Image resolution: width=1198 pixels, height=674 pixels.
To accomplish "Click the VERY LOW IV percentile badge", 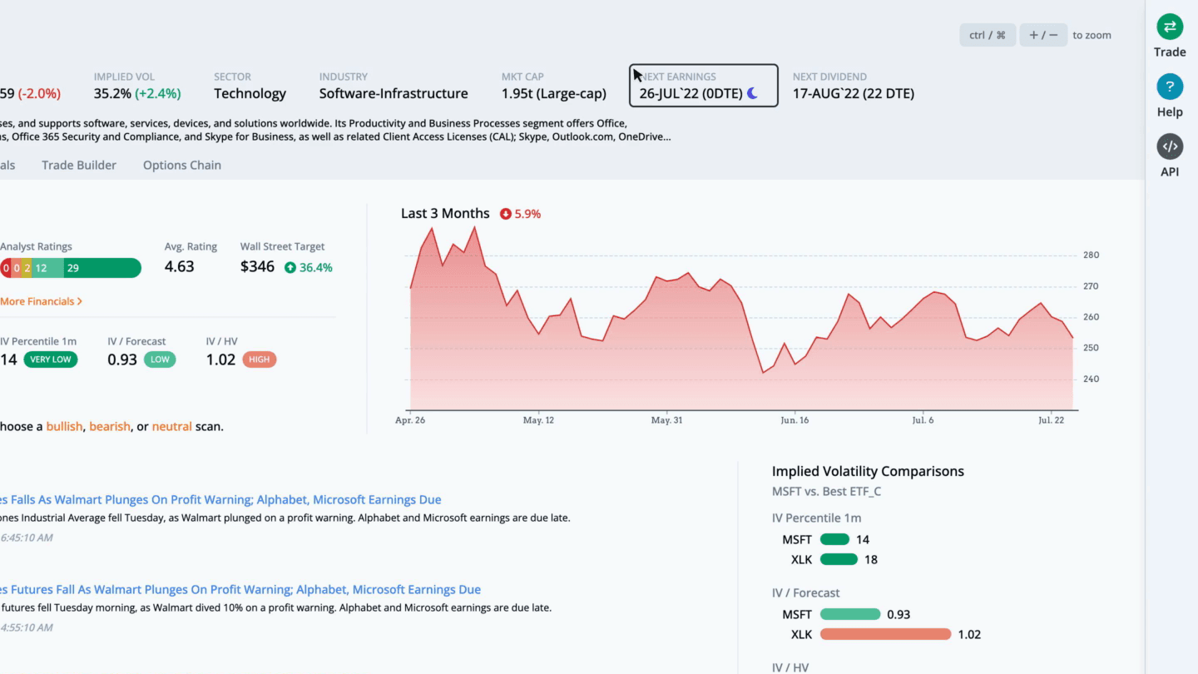I will point(51,359).
